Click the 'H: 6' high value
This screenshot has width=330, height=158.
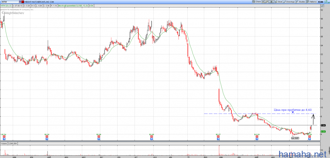[33, 5]
